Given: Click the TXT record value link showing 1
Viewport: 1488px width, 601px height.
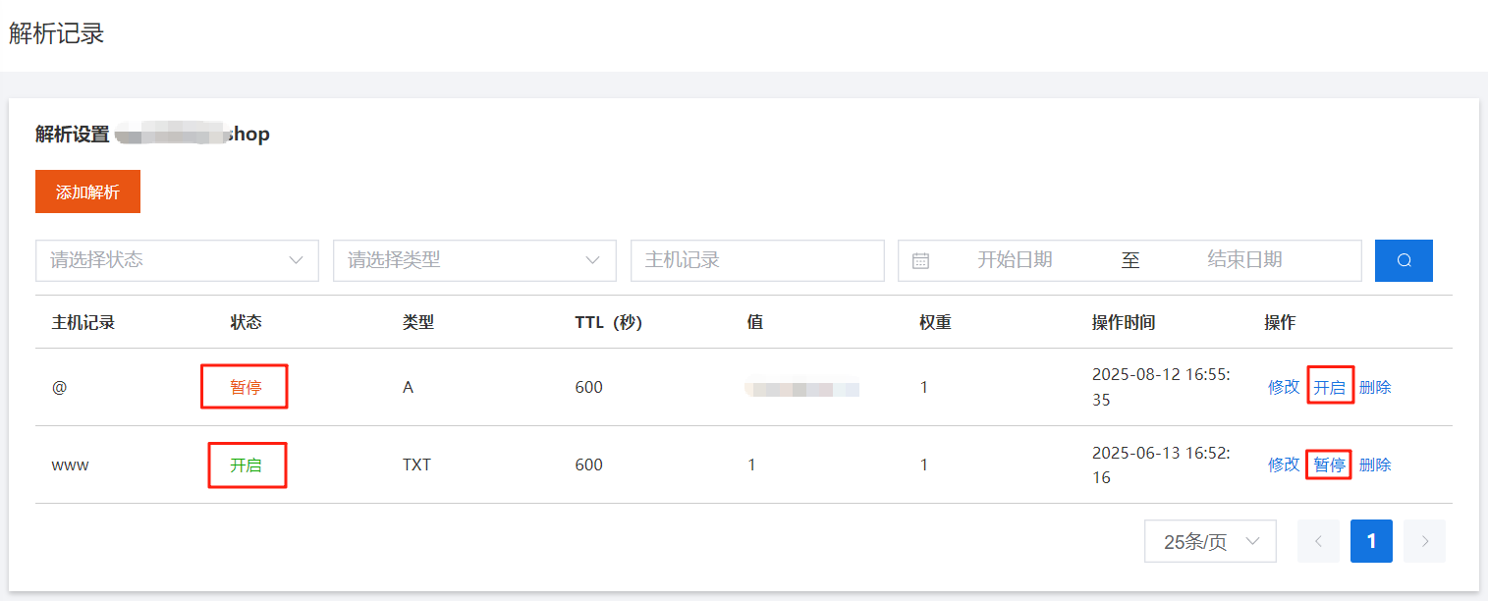Looking at the screenshot, I should (x=752, y=464).
